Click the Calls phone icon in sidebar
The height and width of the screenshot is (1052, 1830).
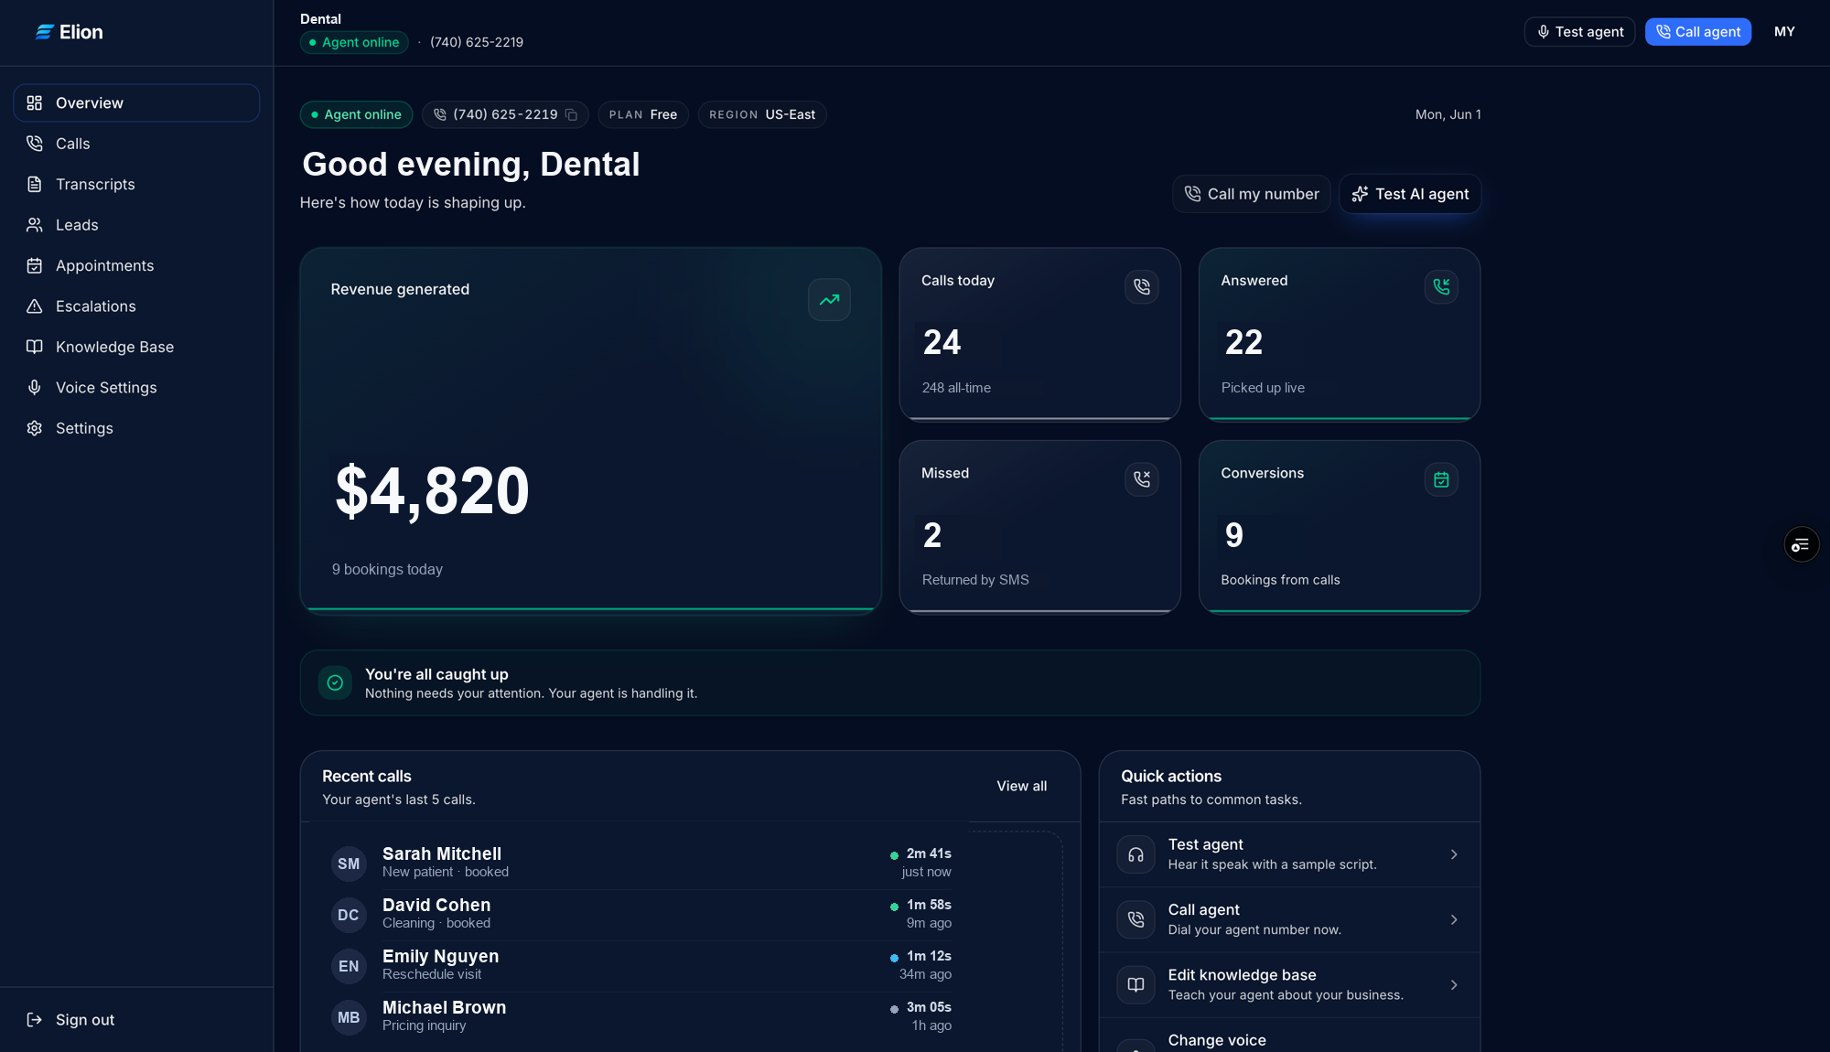pos(35,144)
